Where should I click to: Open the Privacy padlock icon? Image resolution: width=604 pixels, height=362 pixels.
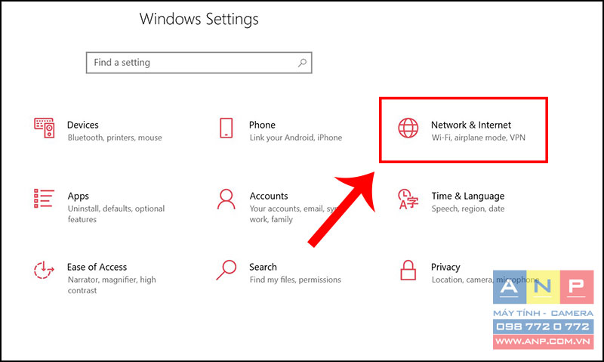(x=408, y=270)
